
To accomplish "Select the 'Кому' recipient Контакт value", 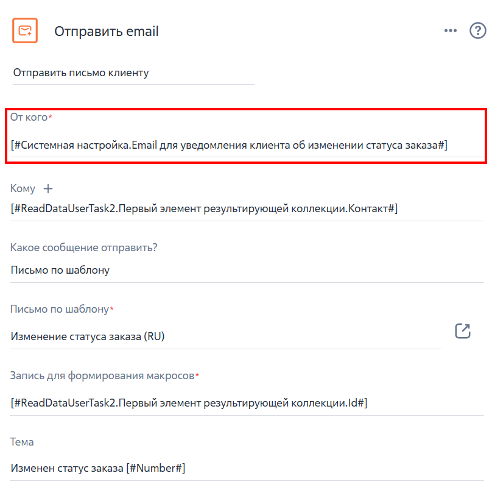I will pyautogui.click(x=247, y=208).
